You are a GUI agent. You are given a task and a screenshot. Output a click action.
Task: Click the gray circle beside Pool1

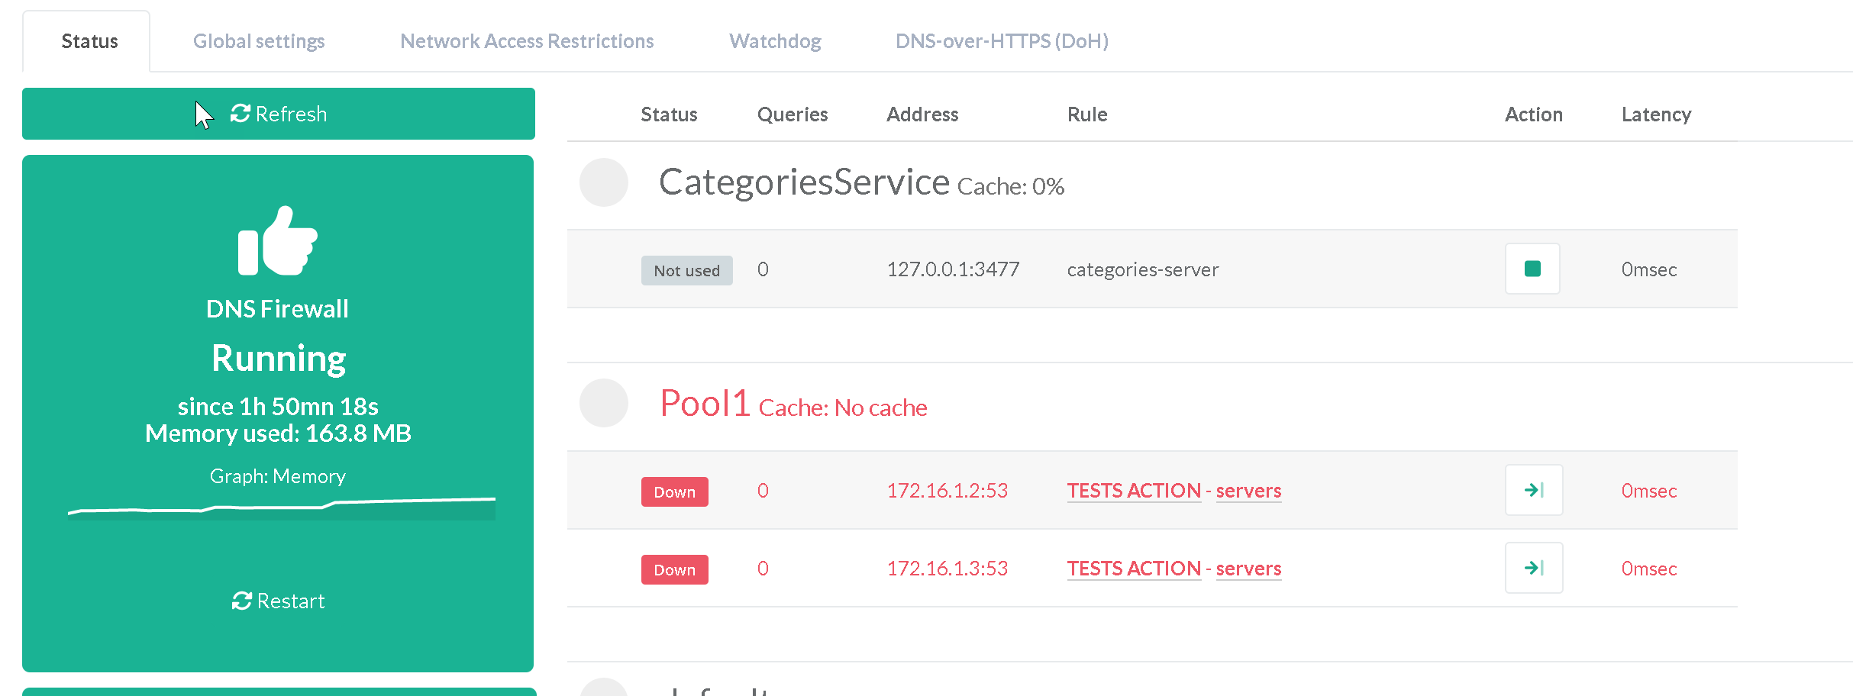(x=603, y=403)
